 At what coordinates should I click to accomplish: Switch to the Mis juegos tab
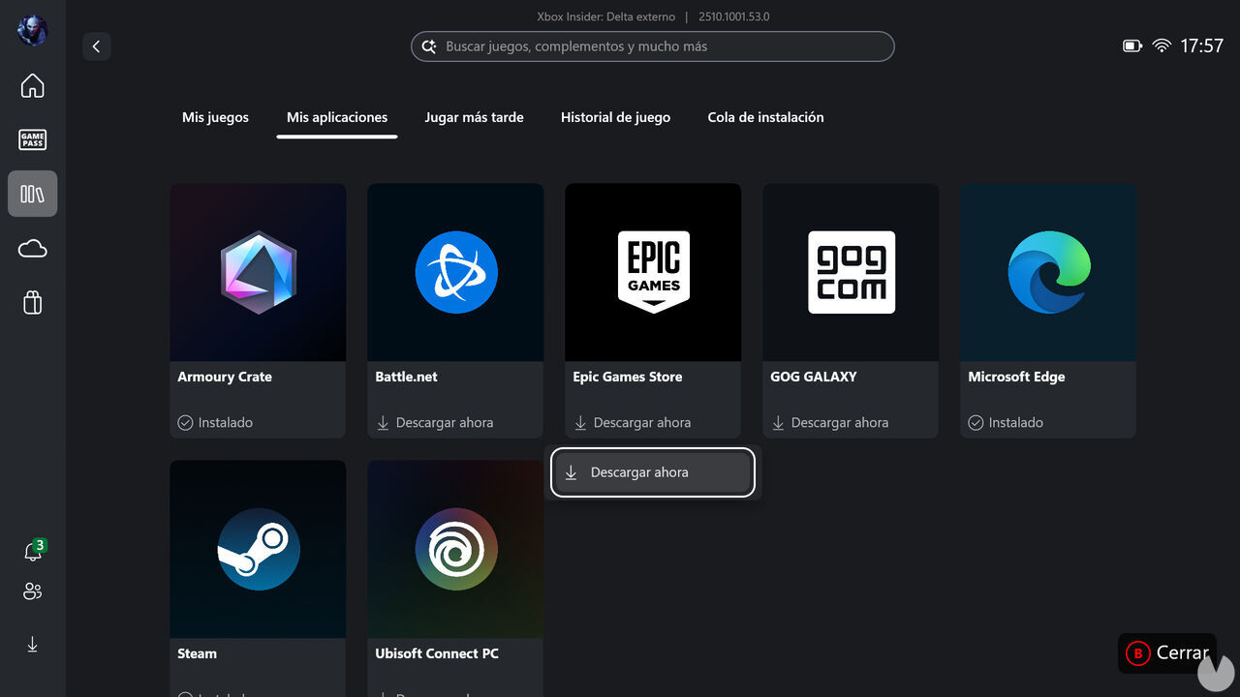215,117
